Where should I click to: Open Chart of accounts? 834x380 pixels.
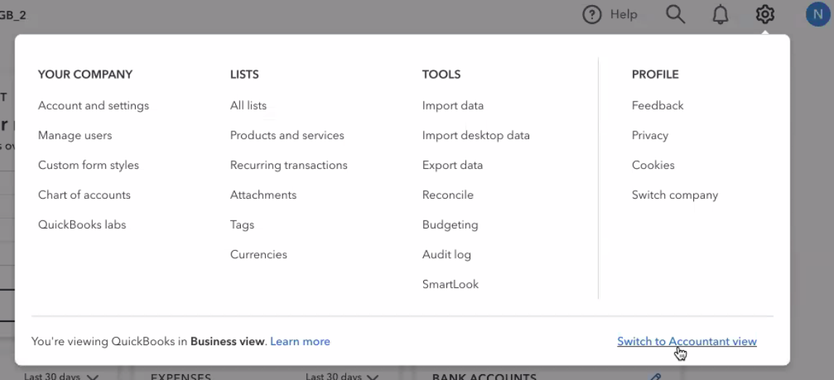84,194
